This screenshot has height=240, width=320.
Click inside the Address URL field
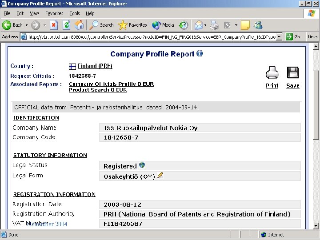click(x=152, y=37)
